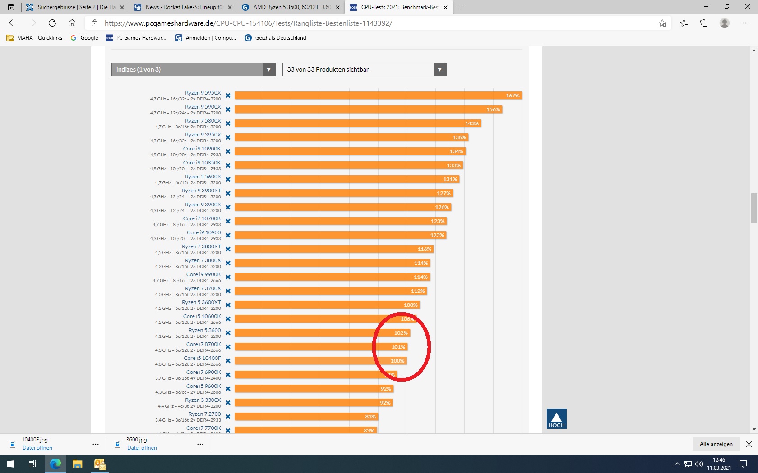Screen dimensions: 758x473
Task: Remove Ryzen 7 5800X with its X icon
Action: [228, 123]
